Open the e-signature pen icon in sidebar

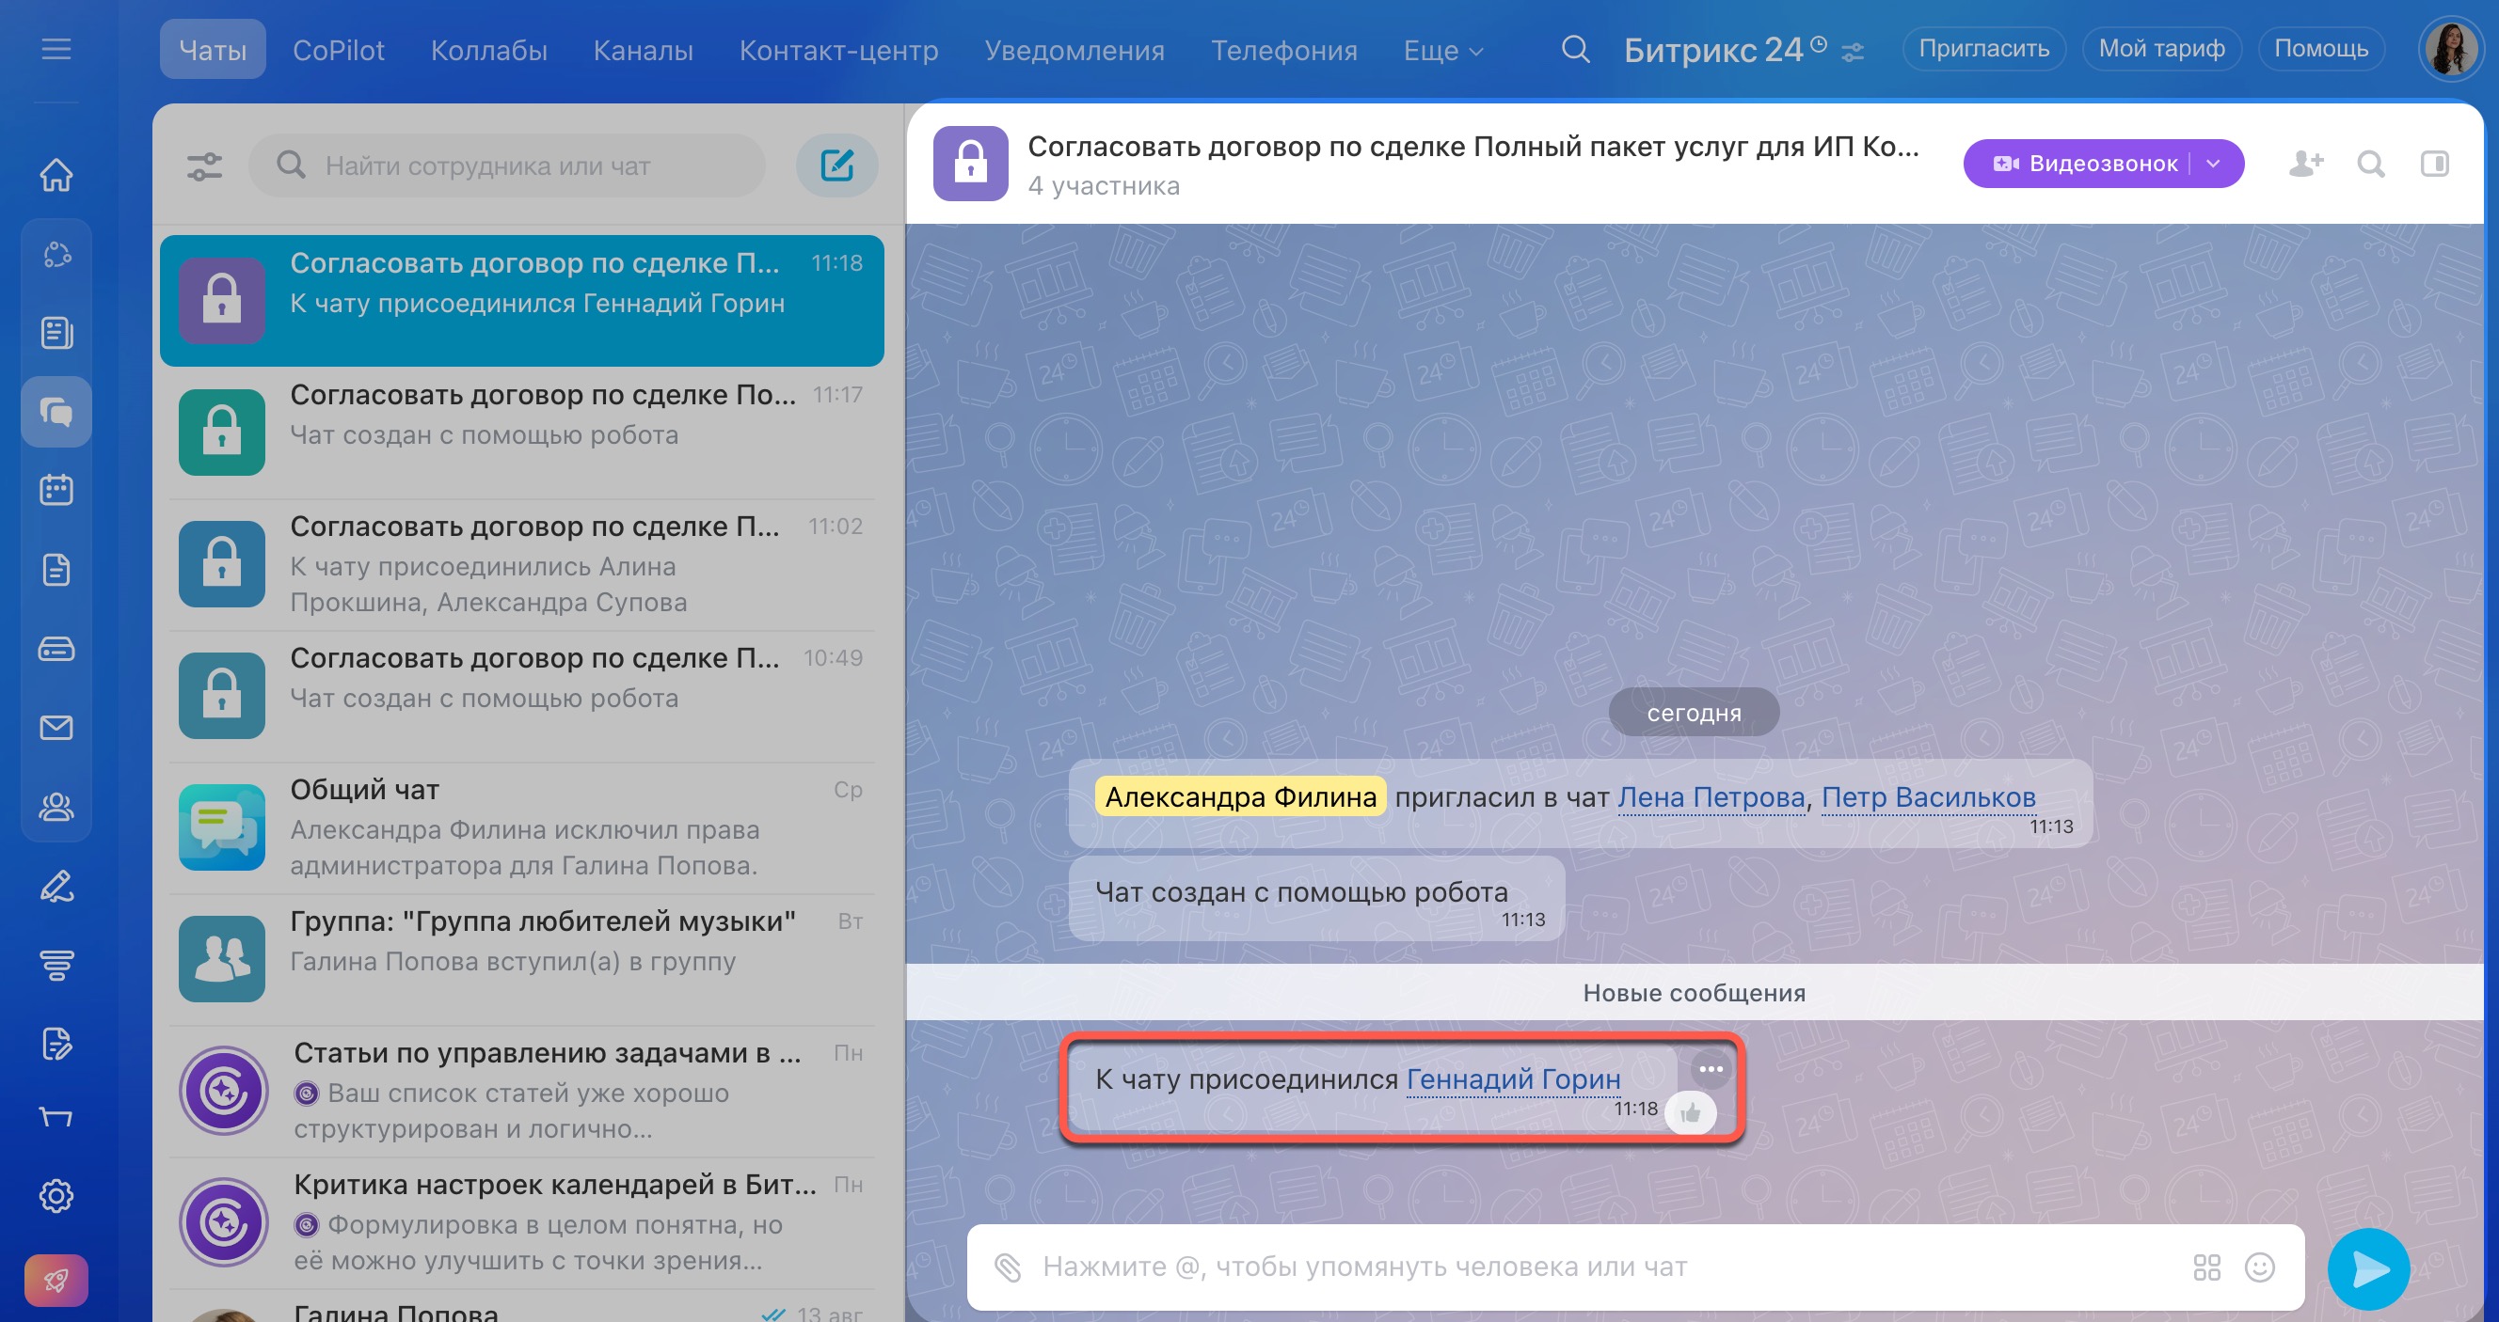56,886
